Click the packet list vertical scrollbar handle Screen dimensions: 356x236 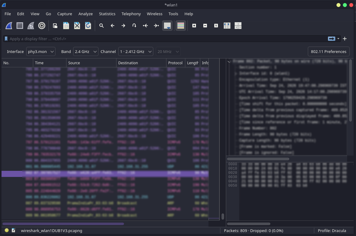[x=223, y=217]
